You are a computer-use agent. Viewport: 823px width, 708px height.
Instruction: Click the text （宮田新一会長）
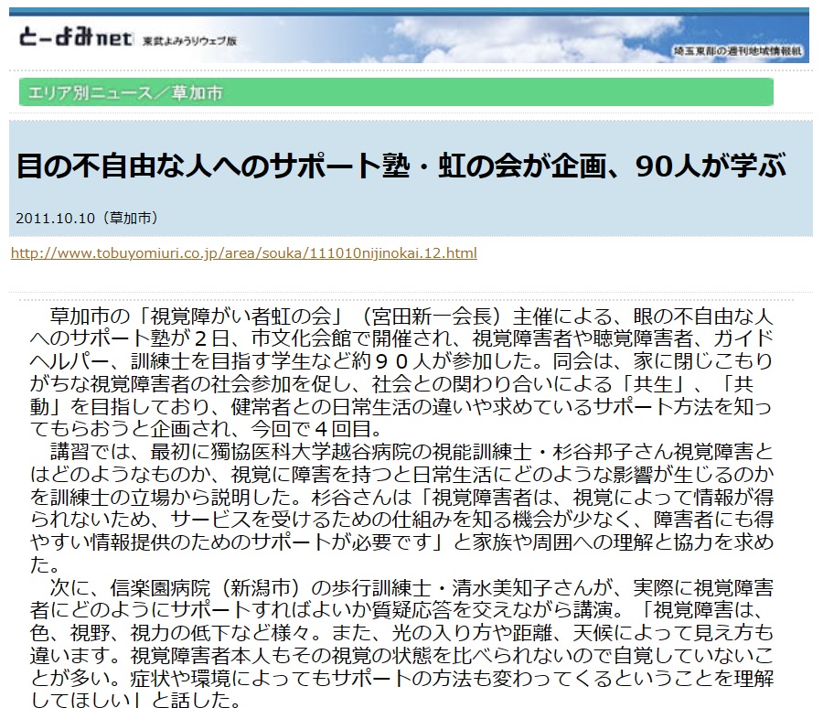(x=433, y=316)
